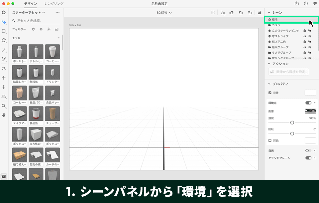Collapse the シーン panel header
The height and width of the screenshot is (203, 319).
point(268,12)
